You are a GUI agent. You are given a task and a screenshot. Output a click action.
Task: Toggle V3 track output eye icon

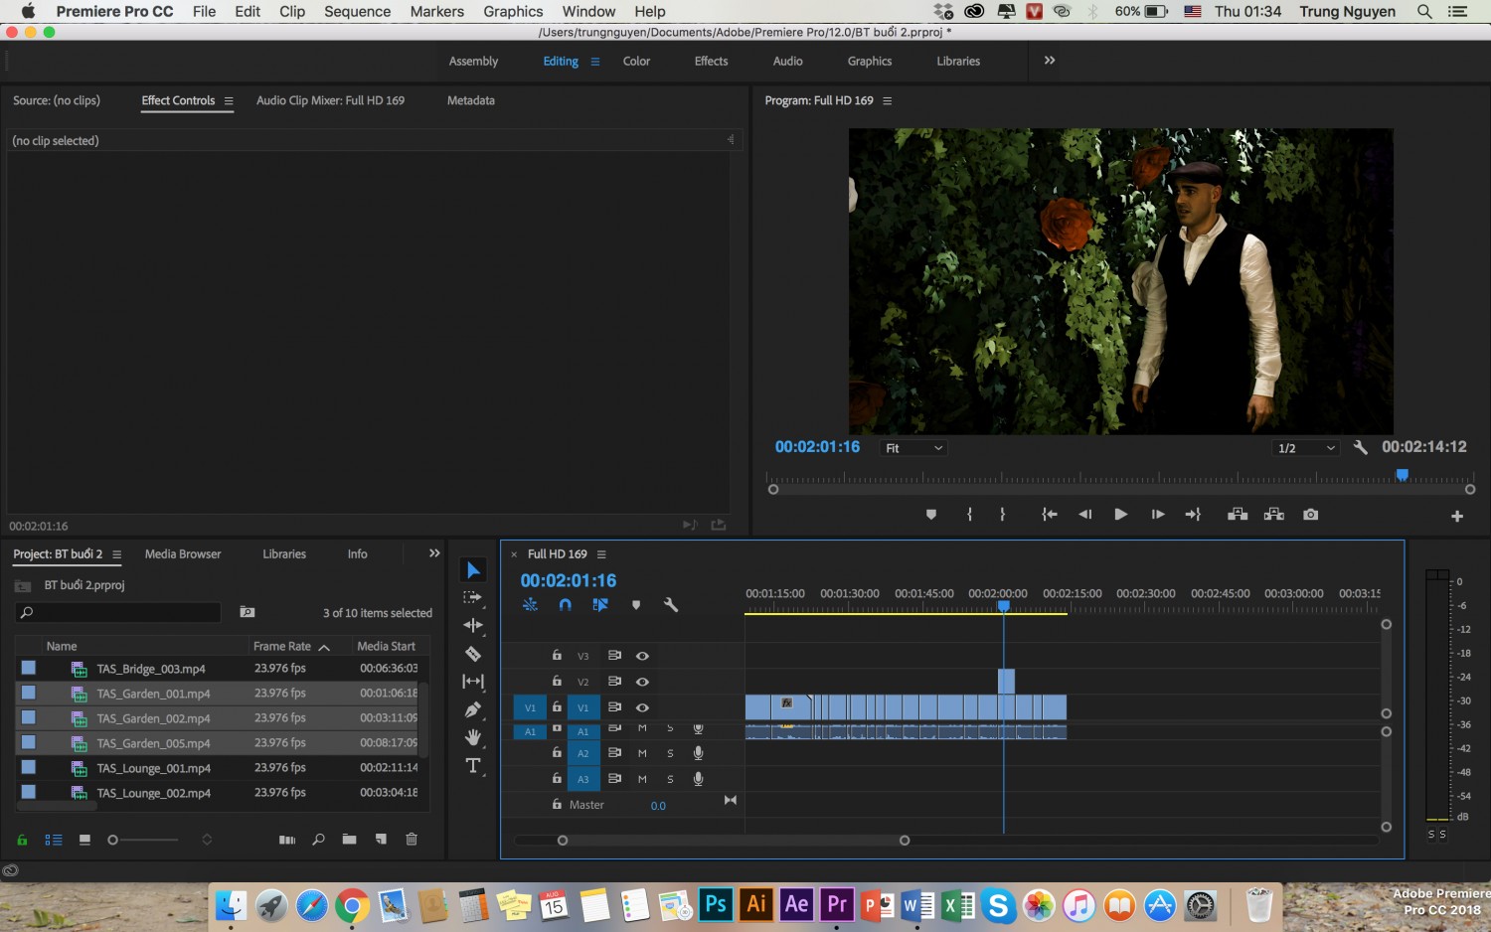[642, 656]
